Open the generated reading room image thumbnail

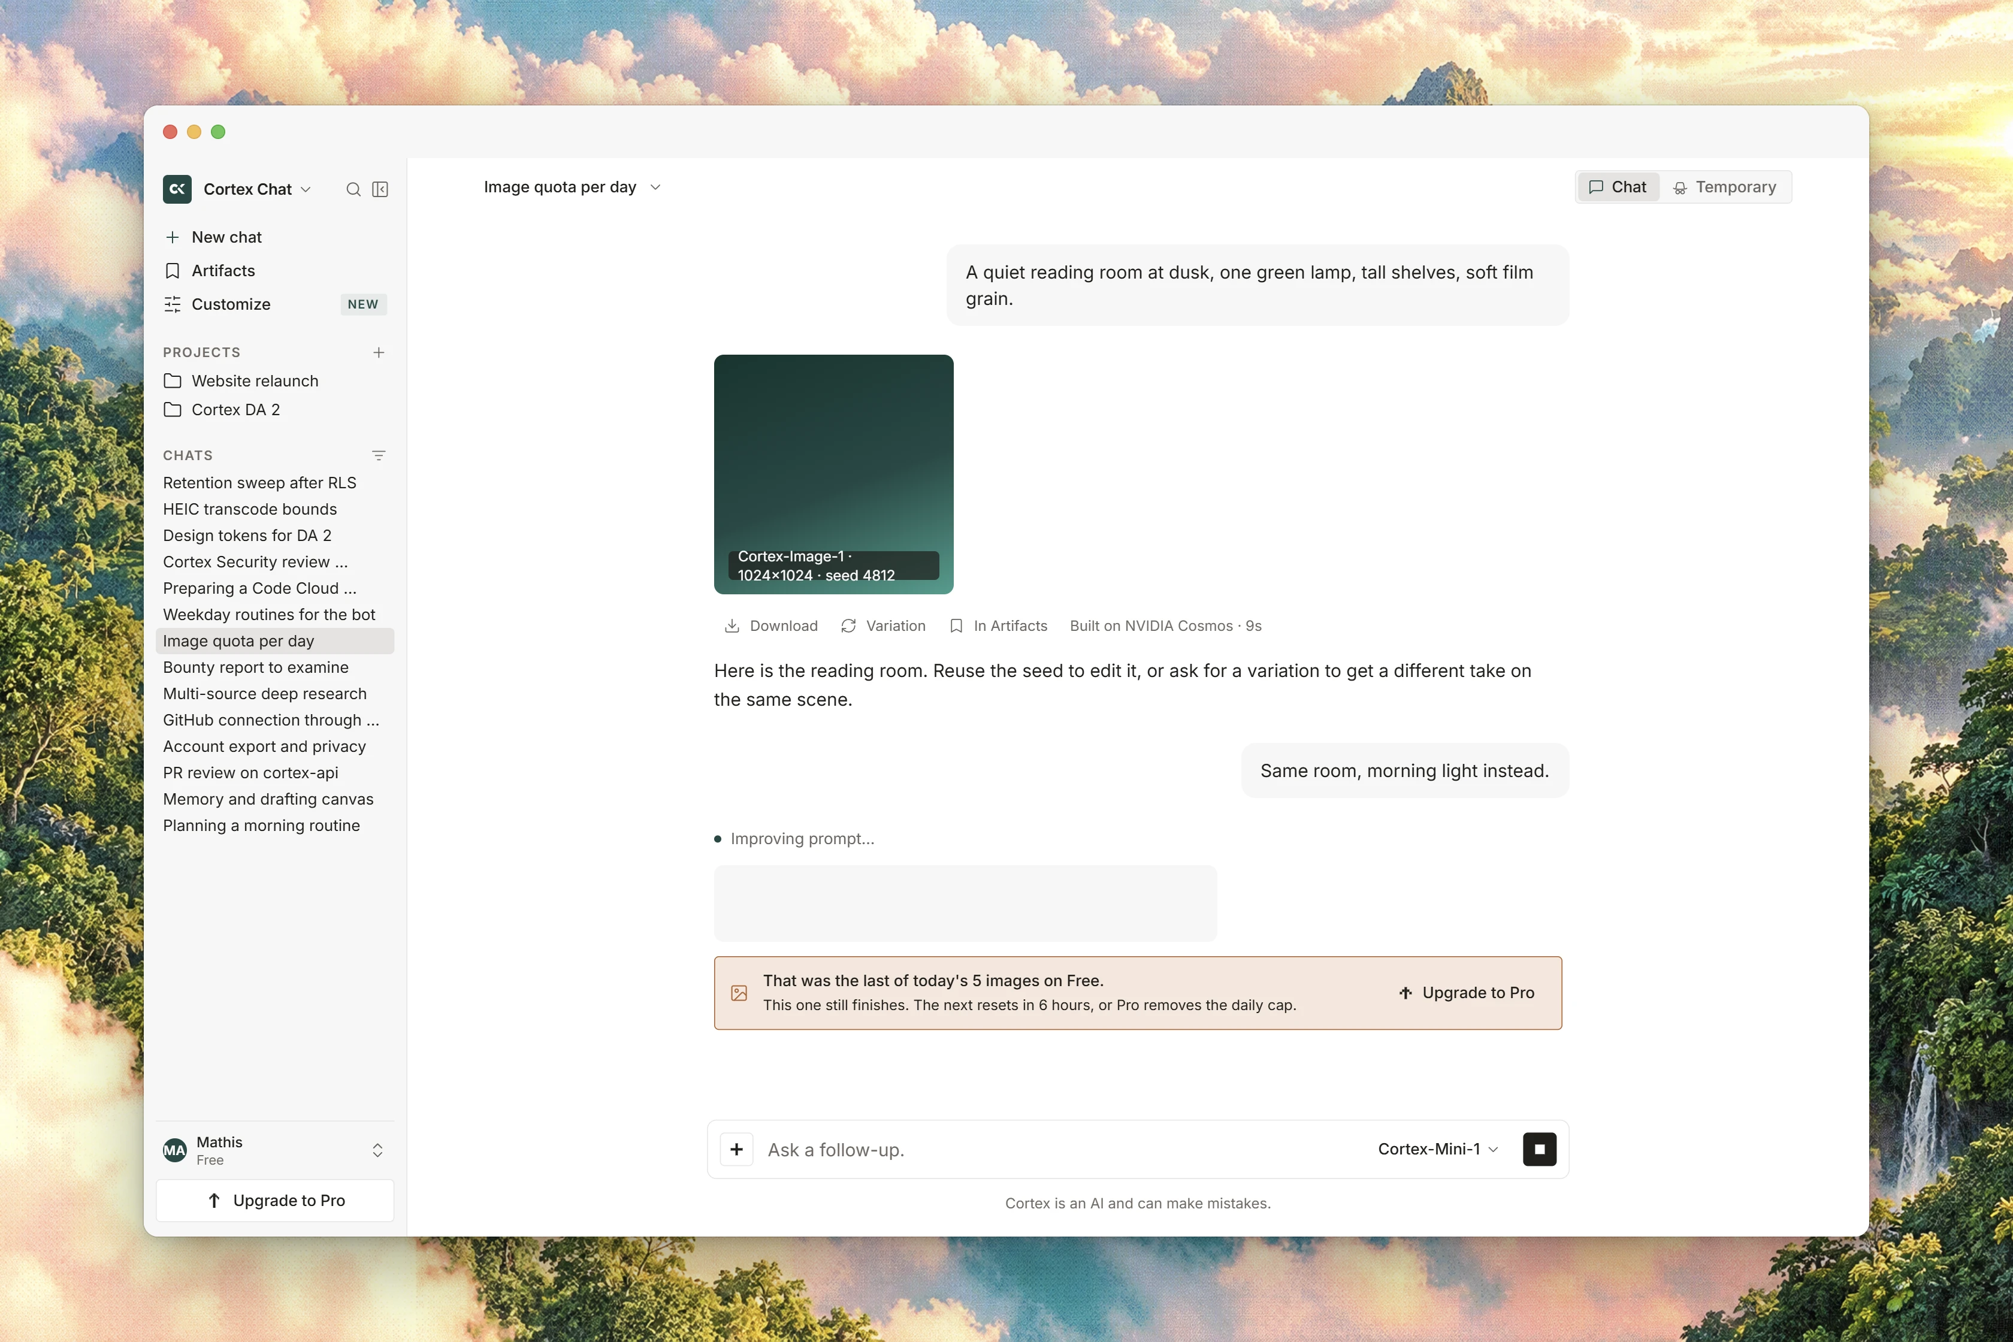click(x=833, y=474)
